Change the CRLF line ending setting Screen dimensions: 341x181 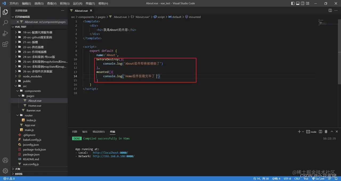click(297, 179)
